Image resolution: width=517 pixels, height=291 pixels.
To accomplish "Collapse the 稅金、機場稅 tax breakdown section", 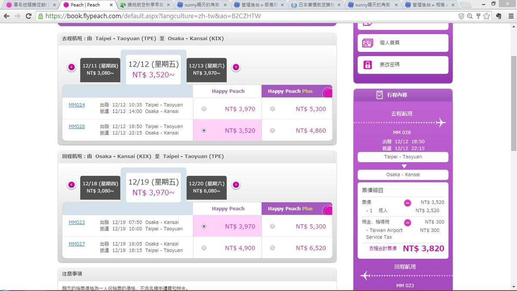I will 407,222.
